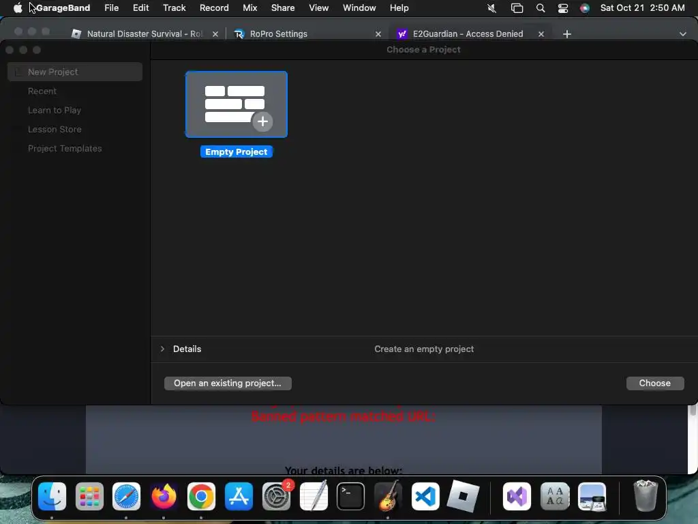This screenshot has height=524, width=698.
Task: Open the browser tab list chevron
Action: click(683, 34)
